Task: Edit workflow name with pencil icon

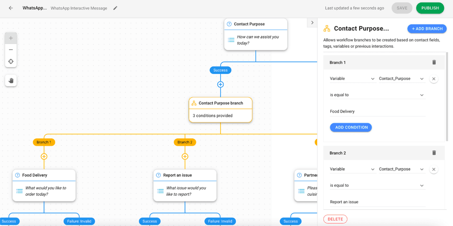Action: [x=115, y=8]
